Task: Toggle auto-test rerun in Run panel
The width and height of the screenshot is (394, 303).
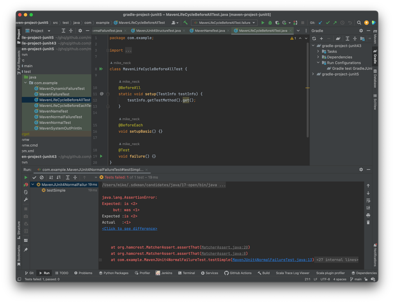Action: coord(25,192)
